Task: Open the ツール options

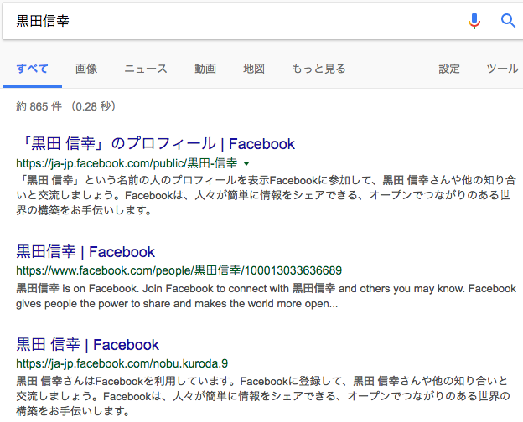Action: point(502,69)
